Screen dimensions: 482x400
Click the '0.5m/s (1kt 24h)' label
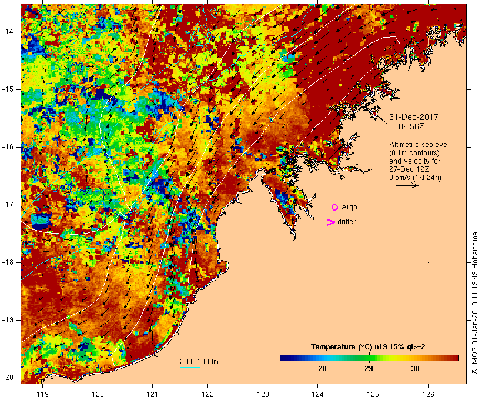tap(415, 178)
